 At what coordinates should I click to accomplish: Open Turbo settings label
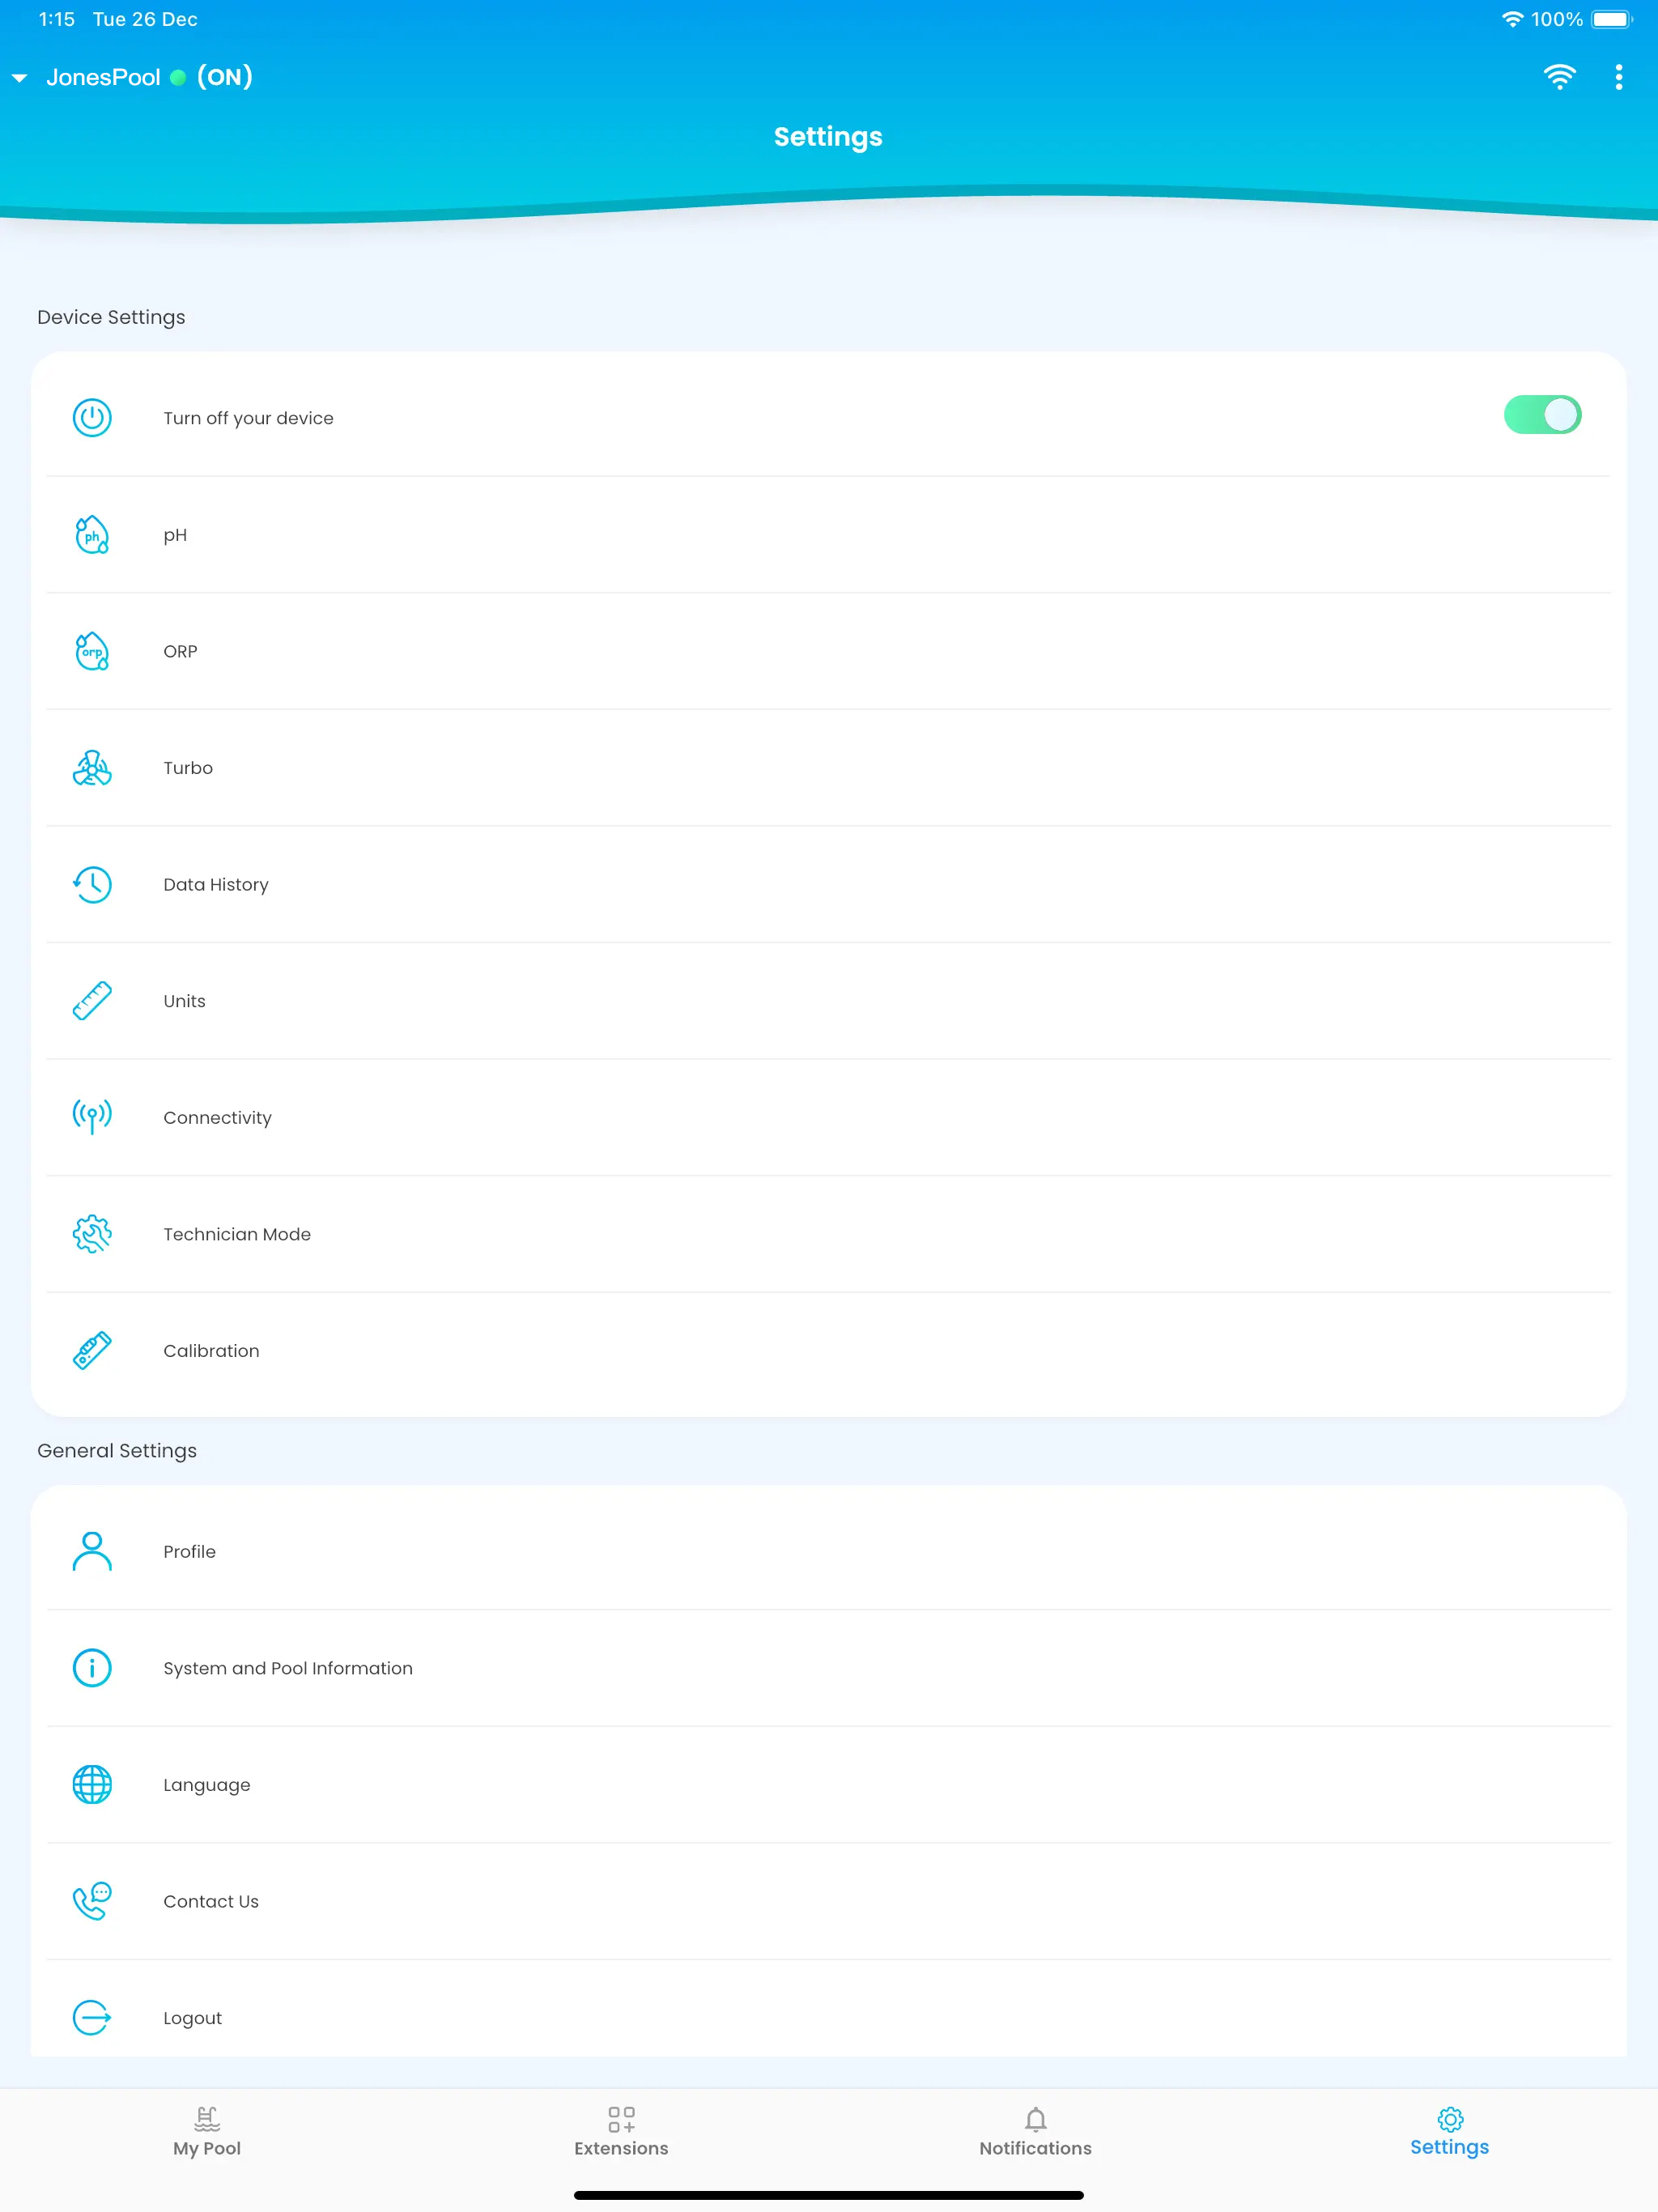pyautogui.click(x=188, y=768)
